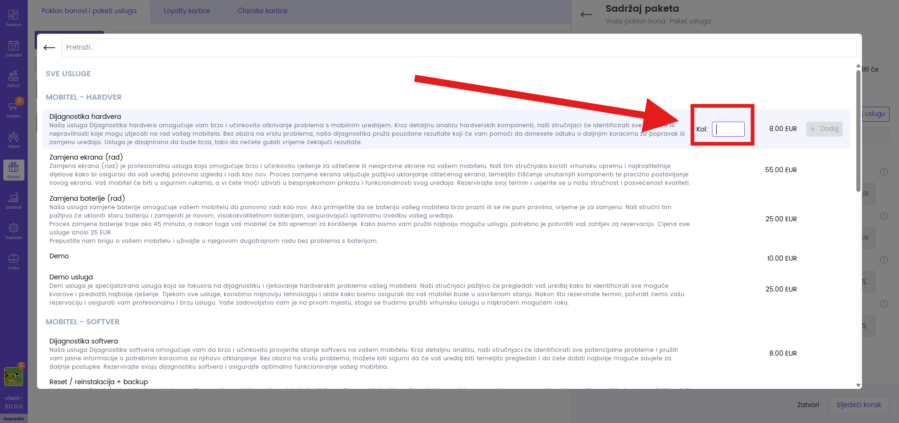Open the Postavke gear icon

pos(14,230)
